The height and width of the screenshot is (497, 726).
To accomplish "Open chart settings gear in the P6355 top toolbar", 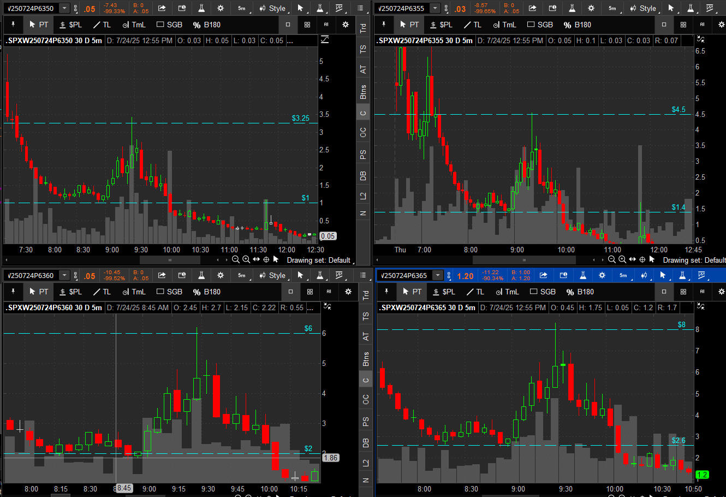I will click(x=591, y=8).
